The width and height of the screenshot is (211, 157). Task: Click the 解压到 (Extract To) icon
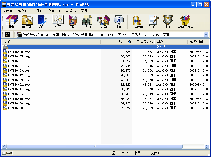point(27,22)
